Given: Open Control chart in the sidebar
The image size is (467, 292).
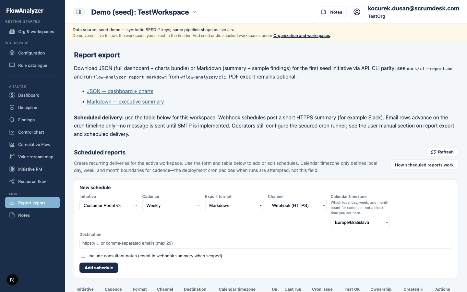Looking at the screenshot, I should [32, 132].
